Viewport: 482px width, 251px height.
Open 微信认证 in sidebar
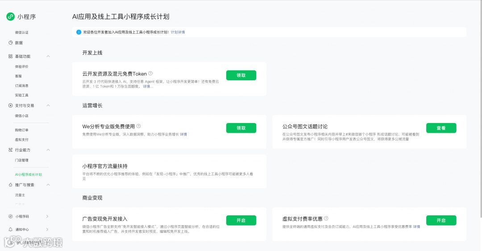pyautogui.click(x=21, y=32)
